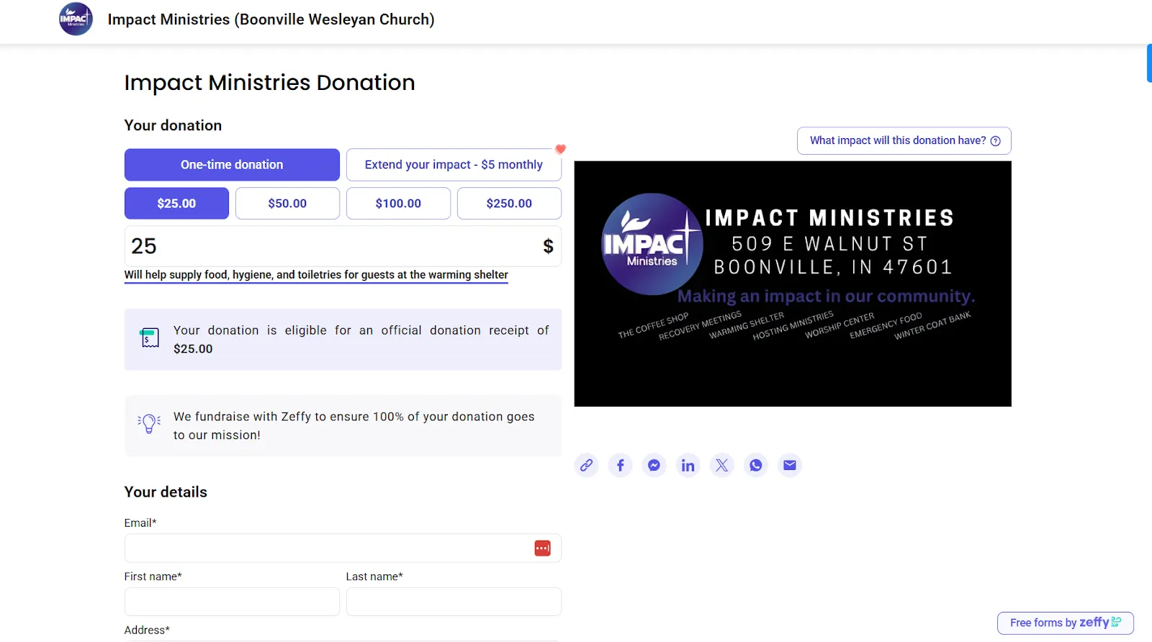Click the receipt icon in eligibility notice
Screen dimensions: 1152x642
[150, 338]
